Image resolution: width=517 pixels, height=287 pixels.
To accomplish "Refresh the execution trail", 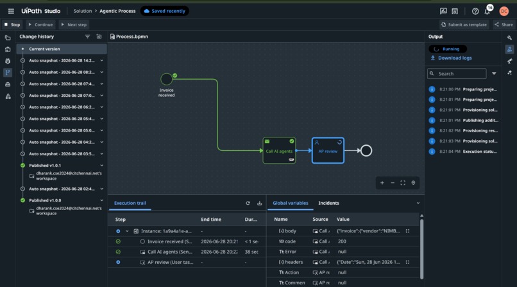I will [x=248, y=203].
